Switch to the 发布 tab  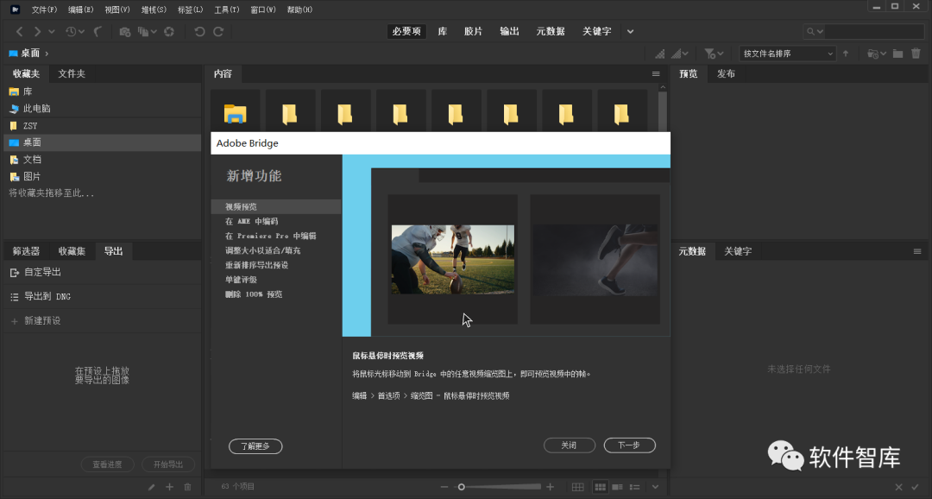[x=726, y=73]
